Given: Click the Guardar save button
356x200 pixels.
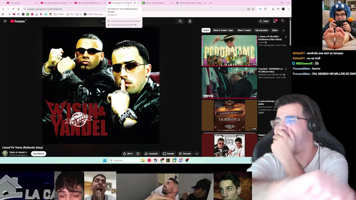Looking at the screenshot, I should coord(168,154).
